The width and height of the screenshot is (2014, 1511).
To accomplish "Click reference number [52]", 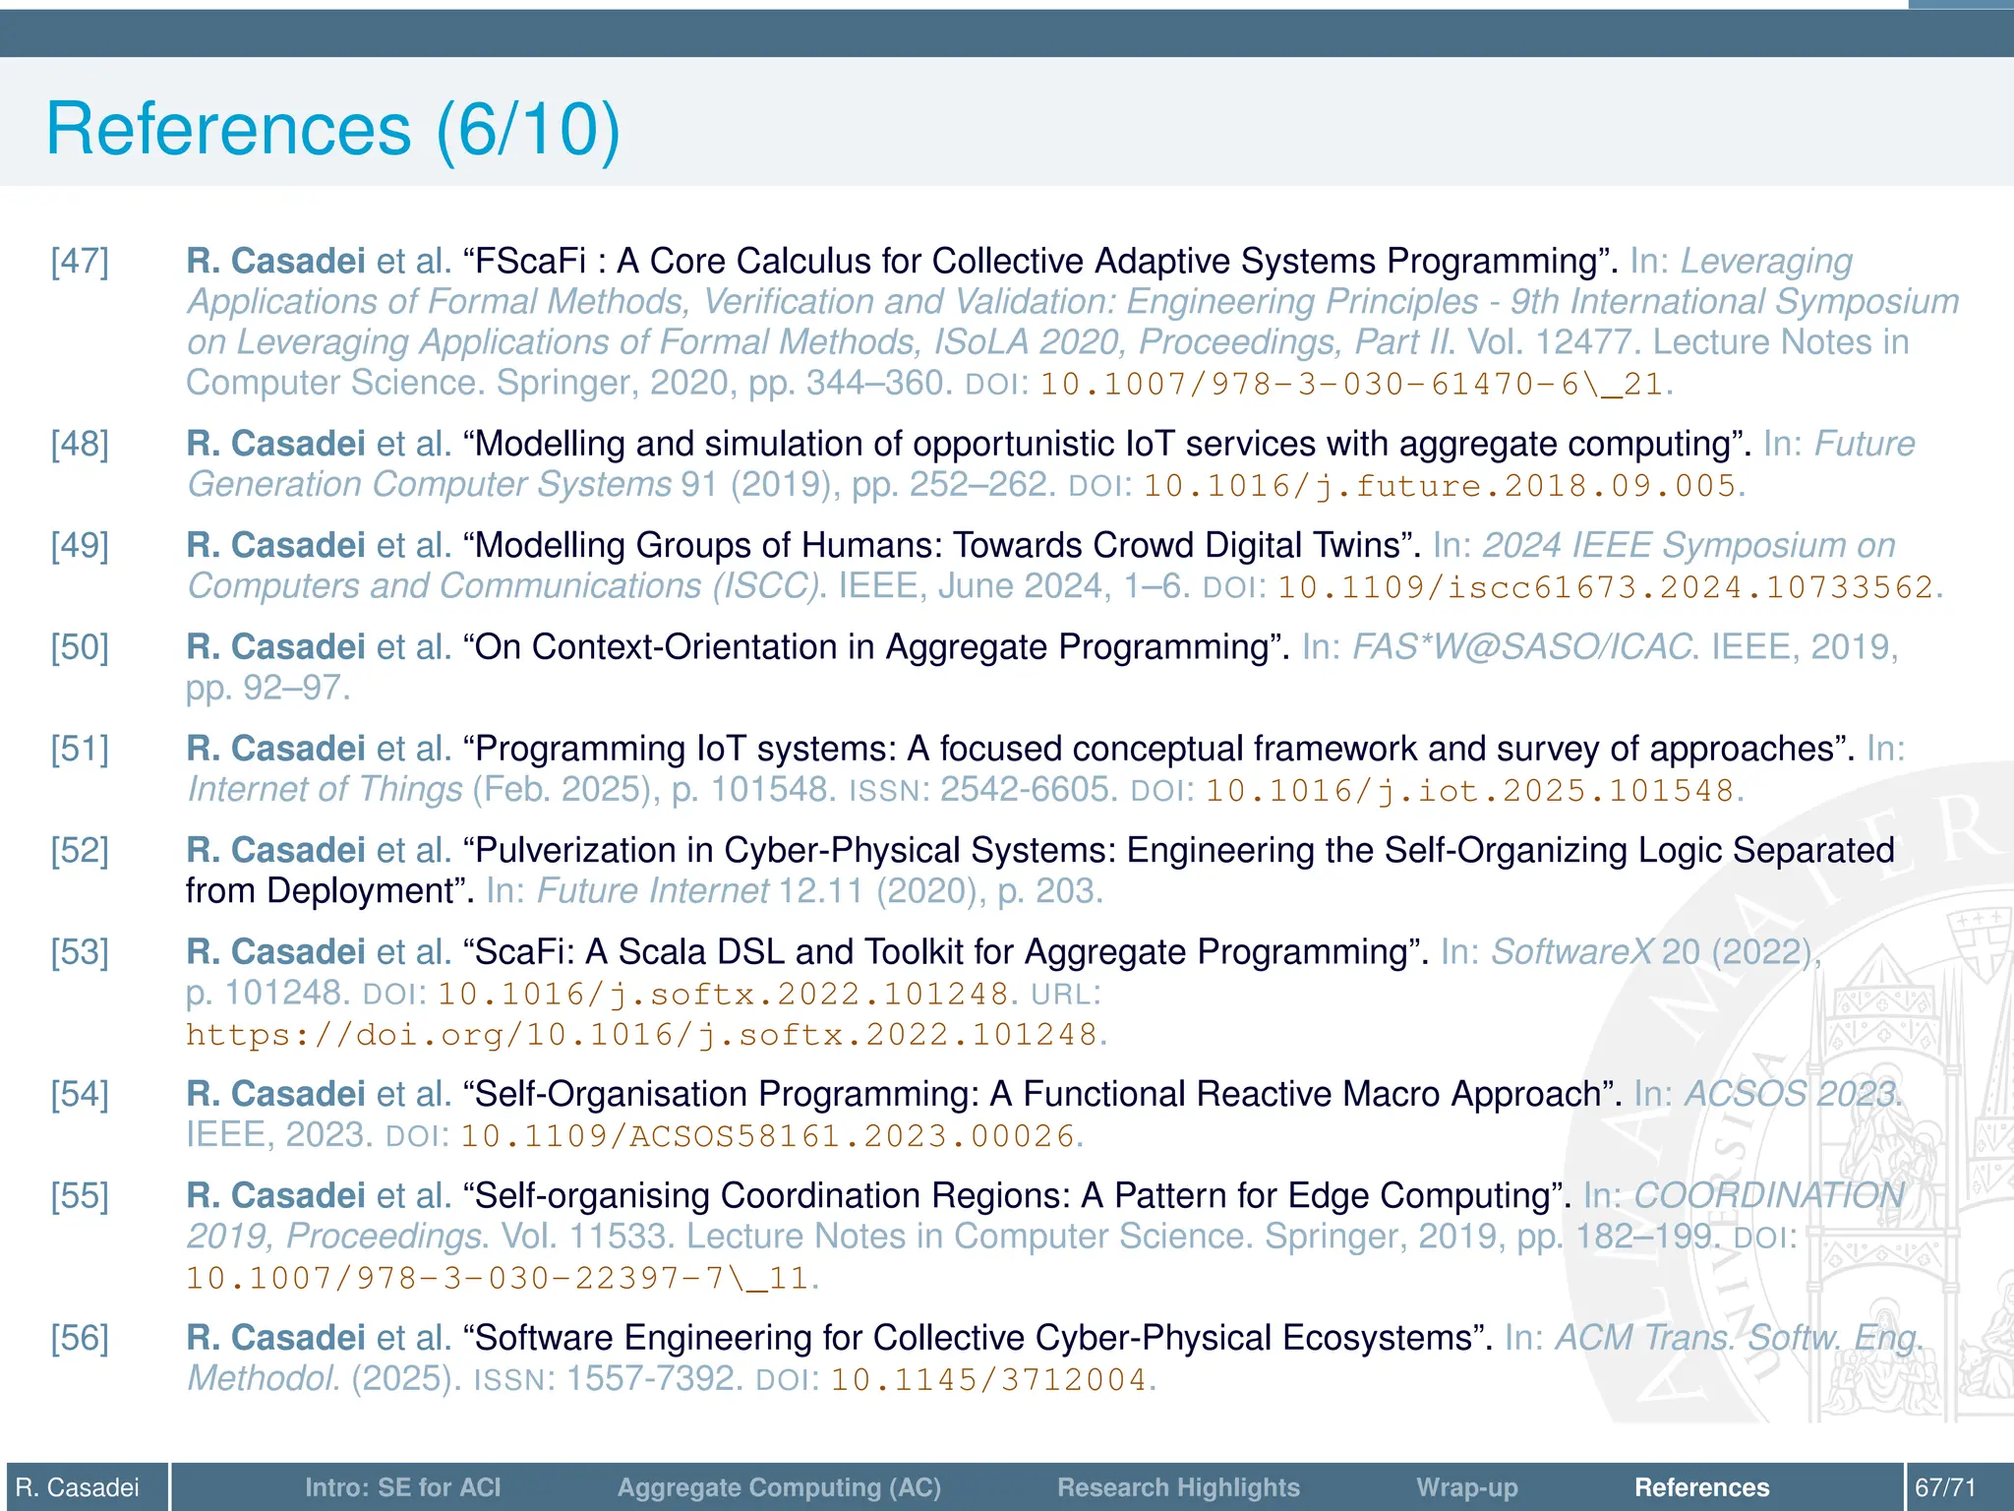I will [x=80, y=850].
